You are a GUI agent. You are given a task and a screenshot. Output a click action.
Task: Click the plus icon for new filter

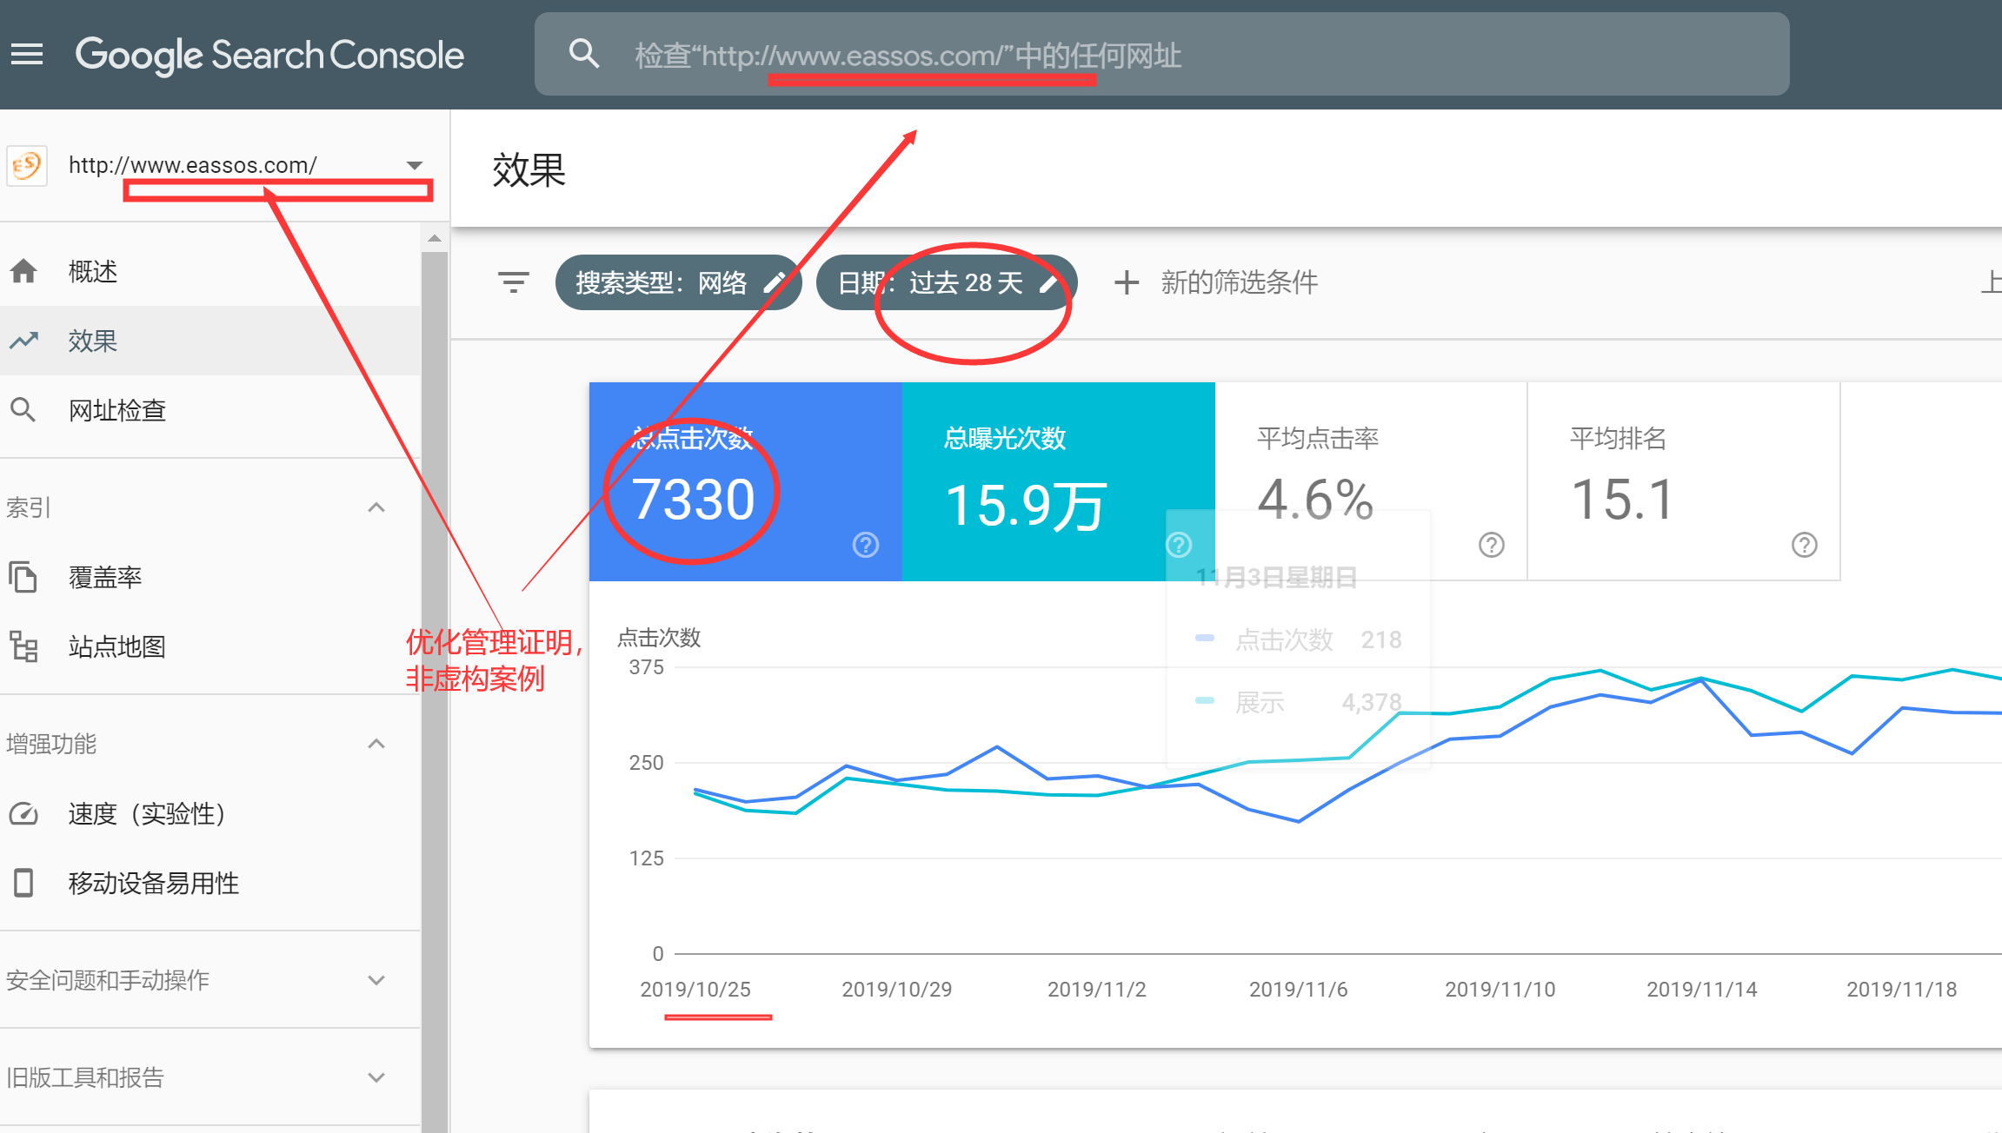point(1127,282)
